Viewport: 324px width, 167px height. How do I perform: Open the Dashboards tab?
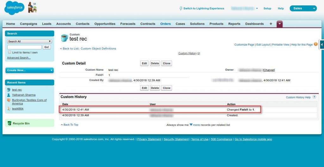tap(254, 24)
